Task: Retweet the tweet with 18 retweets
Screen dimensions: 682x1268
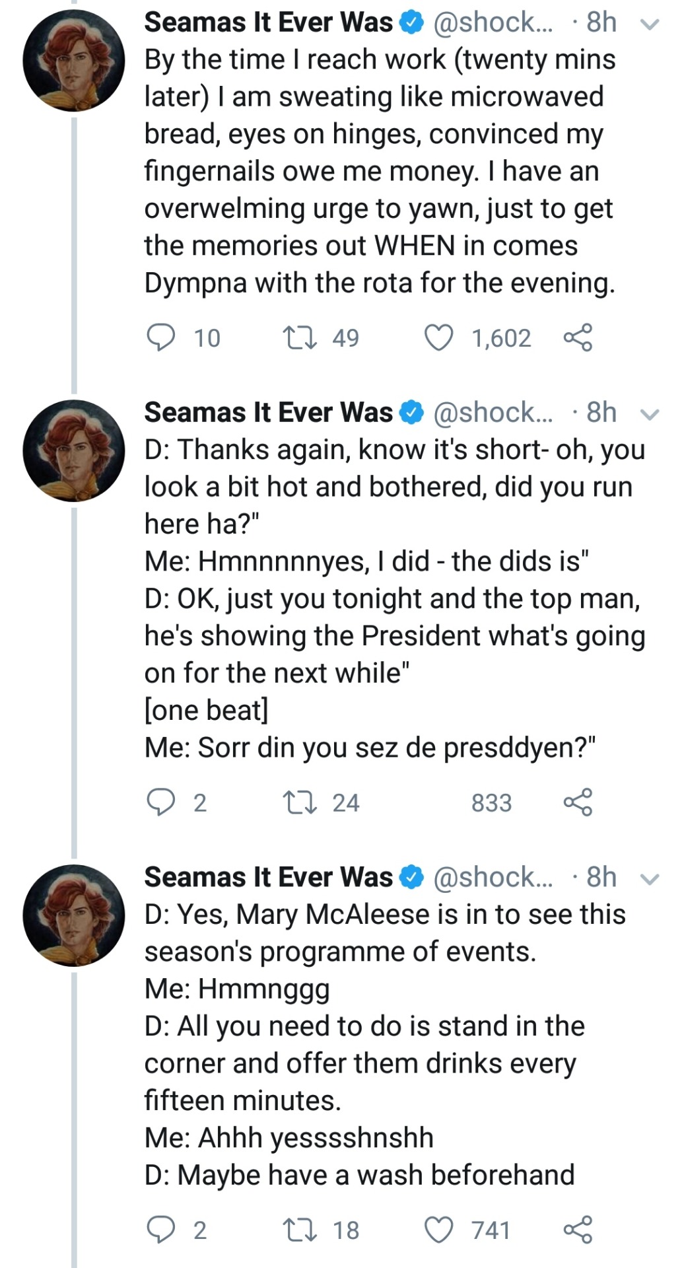Action: tap(300, 1230)
